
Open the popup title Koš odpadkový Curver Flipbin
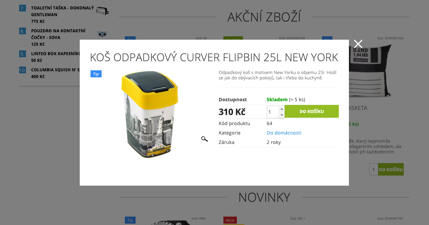point(214,58)
